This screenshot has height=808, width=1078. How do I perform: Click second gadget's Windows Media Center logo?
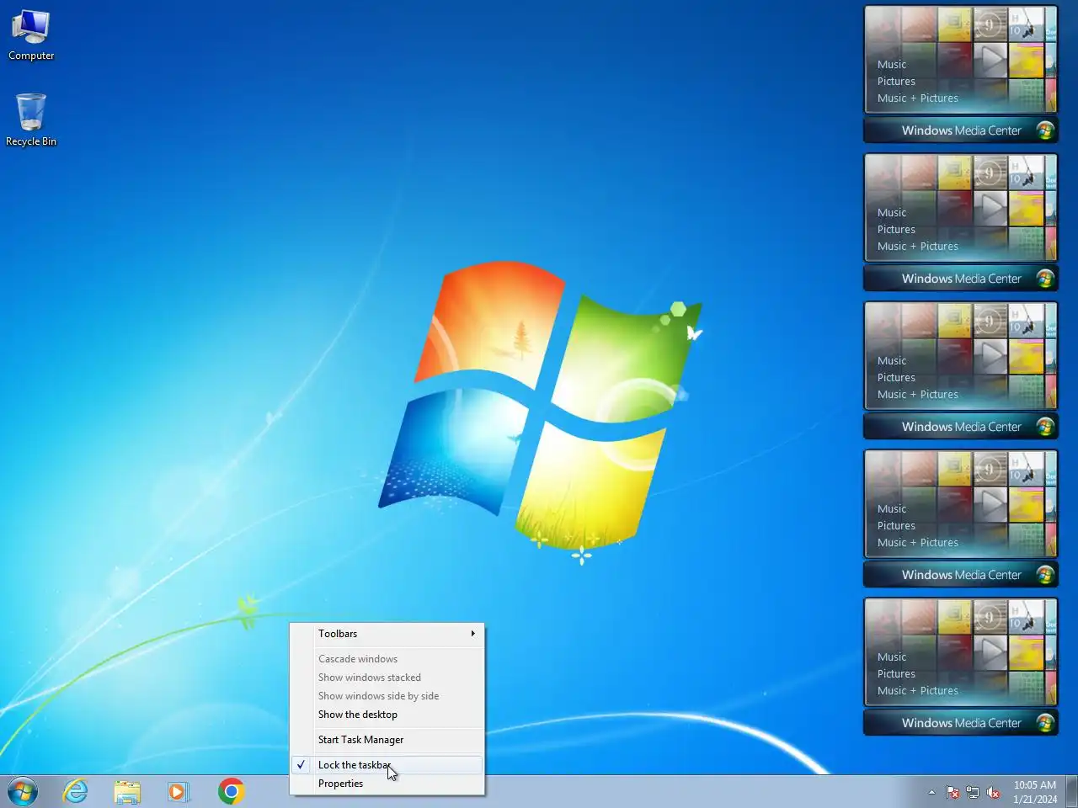tap(1045, 279)
